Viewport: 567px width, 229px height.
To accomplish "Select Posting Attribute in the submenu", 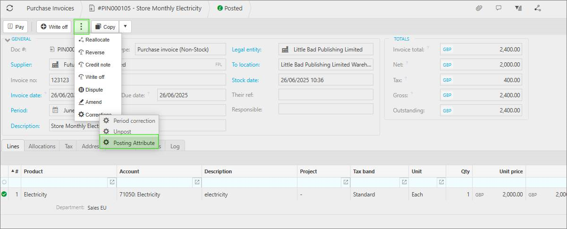I will [x=129, y=143].
